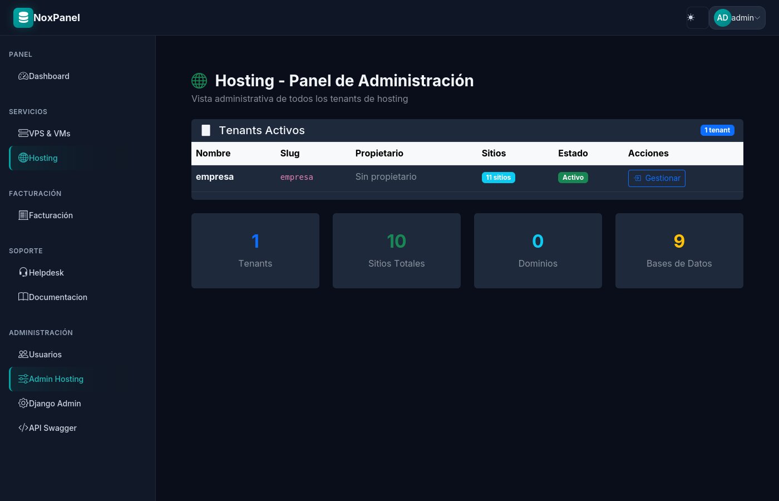The height and width of the screenshot is (501, 779).
Task: Open Admin Hosting in the sidebar
Action: point(56,379)
